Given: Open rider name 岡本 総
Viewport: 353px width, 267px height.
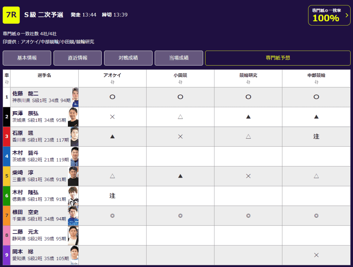Looking at the screenshot, I should (x=23, y=251).
